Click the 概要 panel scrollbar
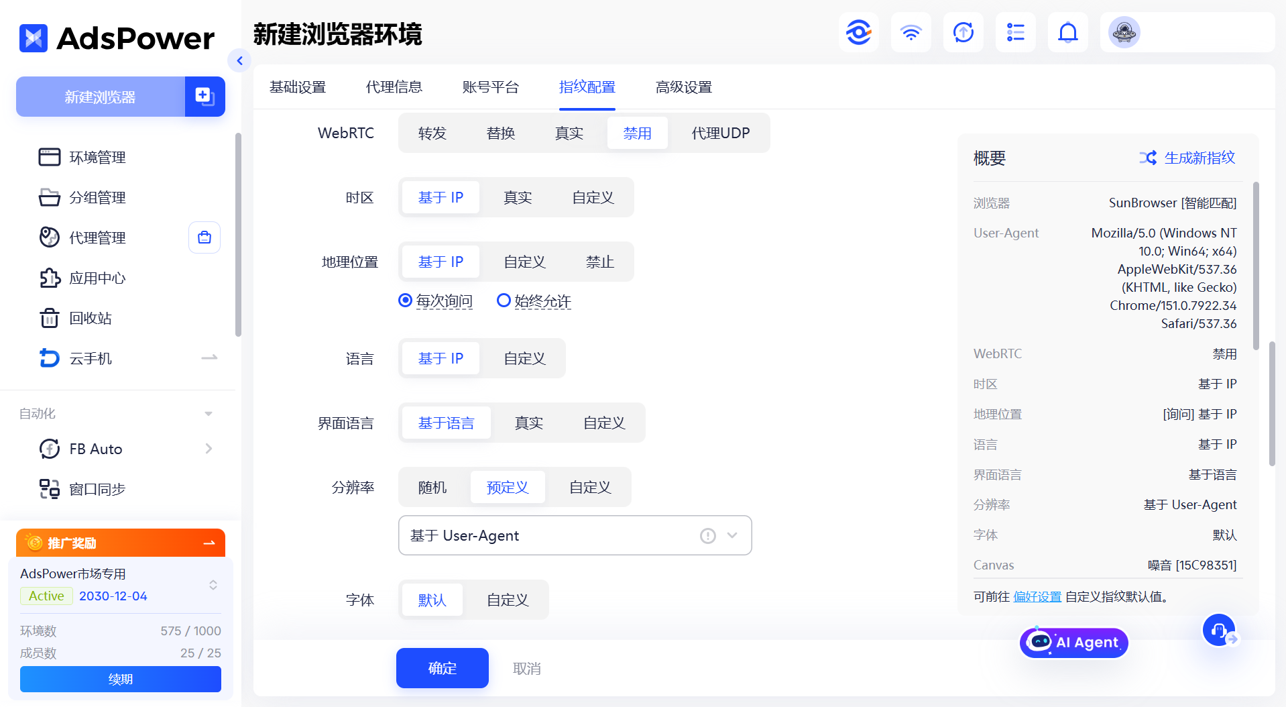This screenshot has height=707, width=1286. click(1256, 265)
